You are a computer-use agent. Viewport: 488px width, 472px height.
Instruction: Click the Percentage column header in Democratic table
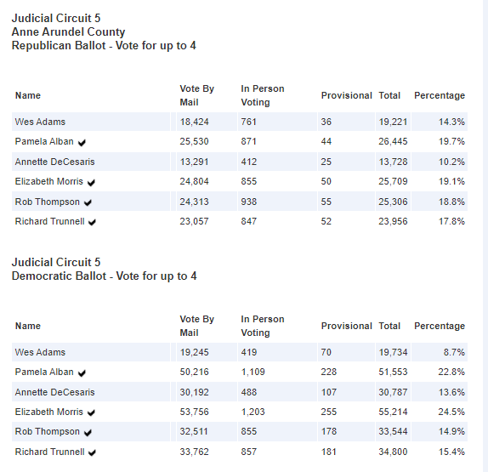(440, 326)
